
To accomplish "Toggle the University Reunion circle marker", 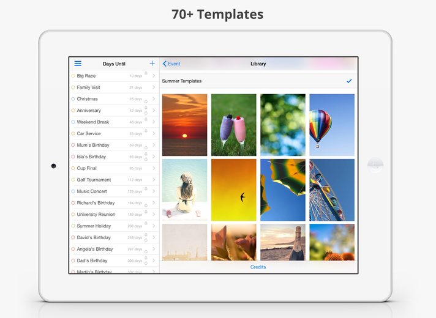I will click(73, 215).
